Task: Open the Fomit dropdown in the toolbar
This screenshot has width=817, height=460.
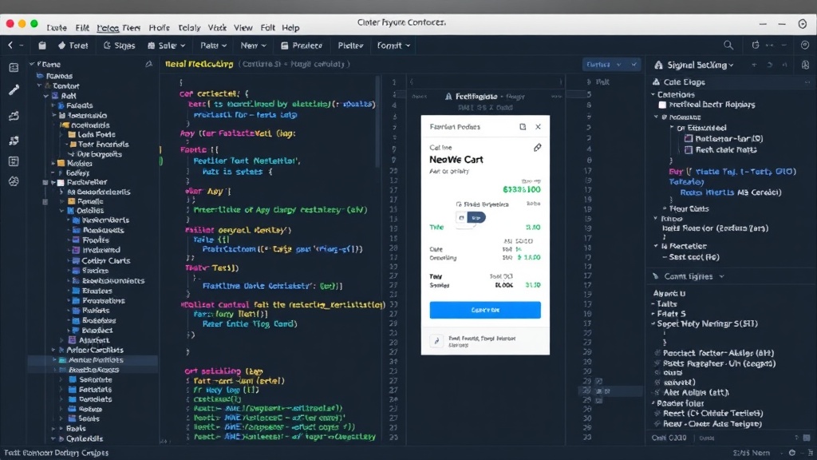Action: point(393,46)
